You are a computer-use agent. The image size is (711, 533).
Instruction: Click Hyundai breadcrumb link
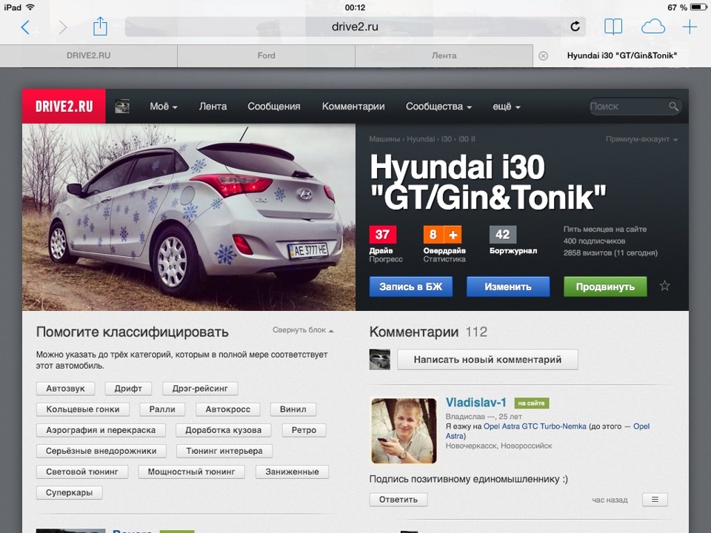point(421,139)
